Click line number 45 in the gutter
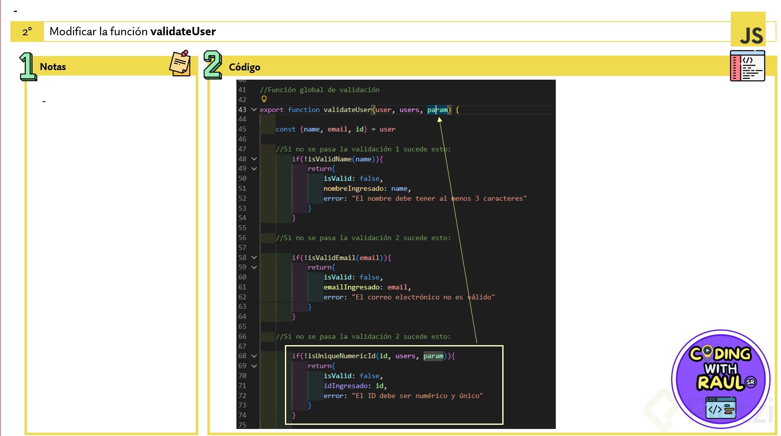 [242, 129]
